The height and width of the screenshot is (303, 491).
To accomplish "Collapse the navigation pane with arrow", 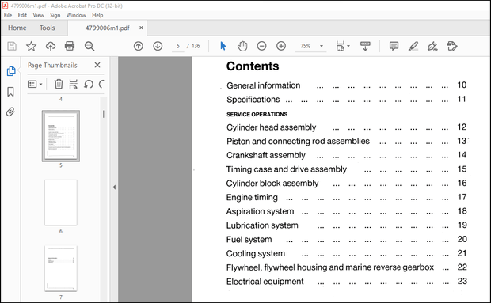I will point(114,187).
